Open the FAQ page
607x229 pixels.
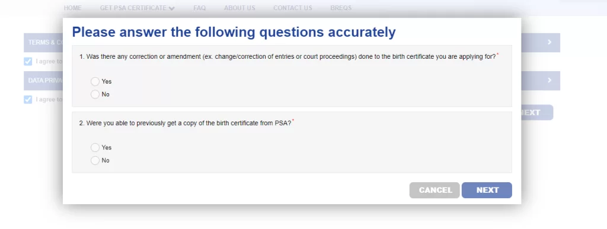click(x=199, y=8)
